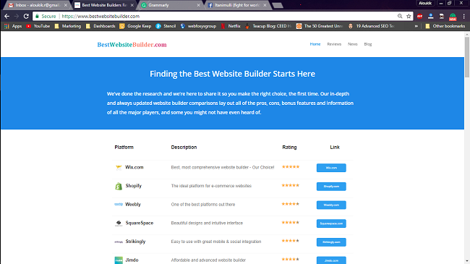Click the Strikingly star rating
Viewport: 470px width, 264px height.
[x=291, y=241]
